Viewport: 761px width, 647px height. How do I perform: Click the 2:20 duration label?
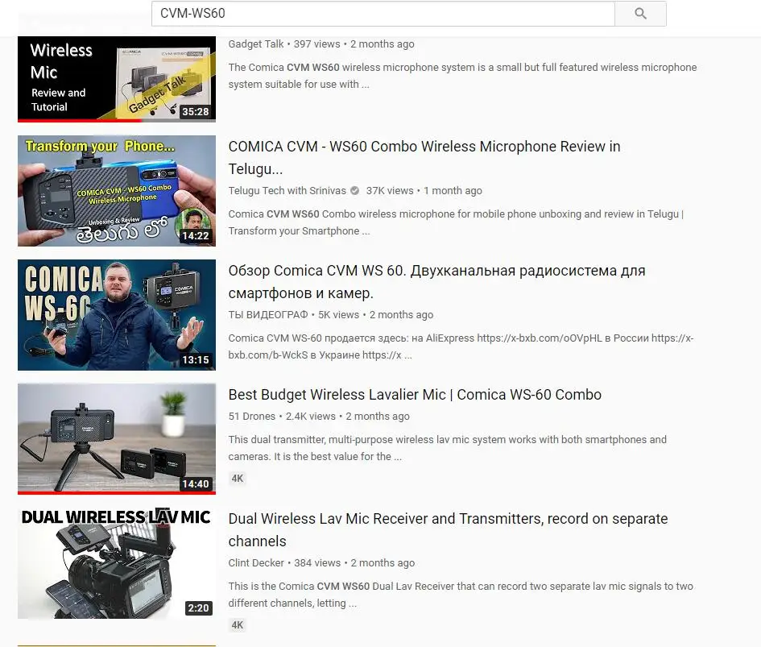198,608
